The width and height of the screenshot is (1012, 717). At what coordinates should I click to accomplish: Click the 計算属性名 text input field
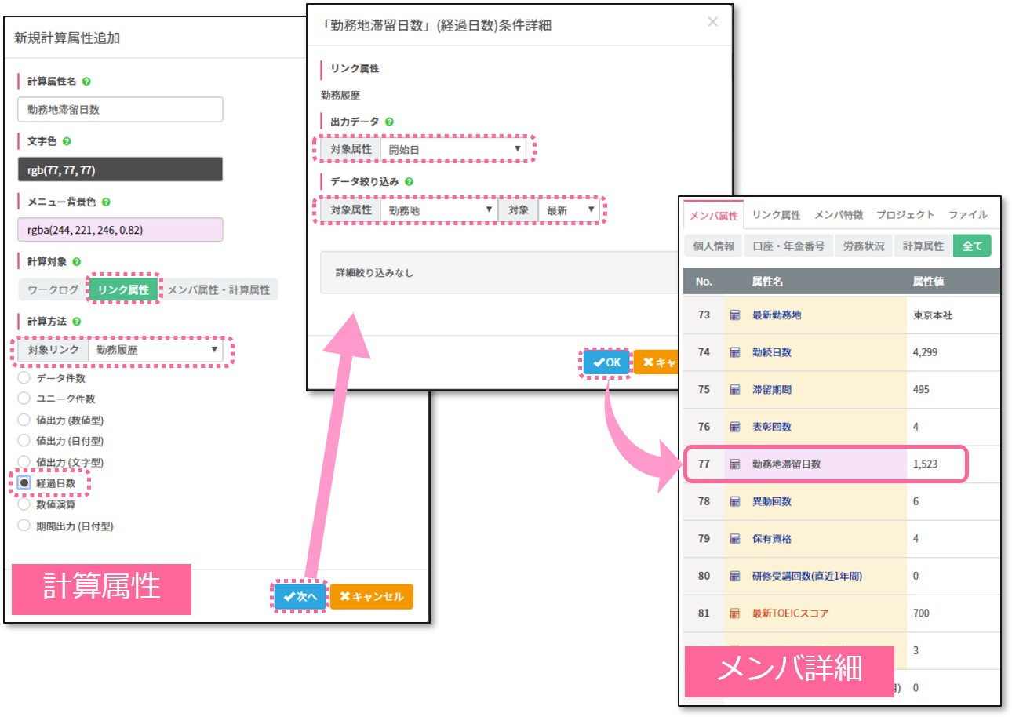(120, 110)
